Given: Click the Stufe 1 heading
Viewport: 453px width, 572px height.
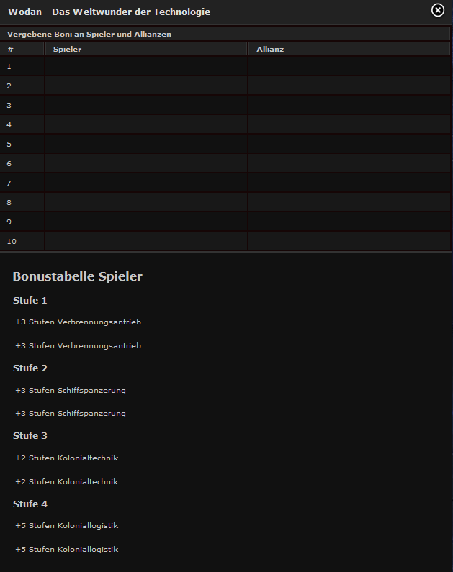Looking at the screenshot, I should coord(30,300).
